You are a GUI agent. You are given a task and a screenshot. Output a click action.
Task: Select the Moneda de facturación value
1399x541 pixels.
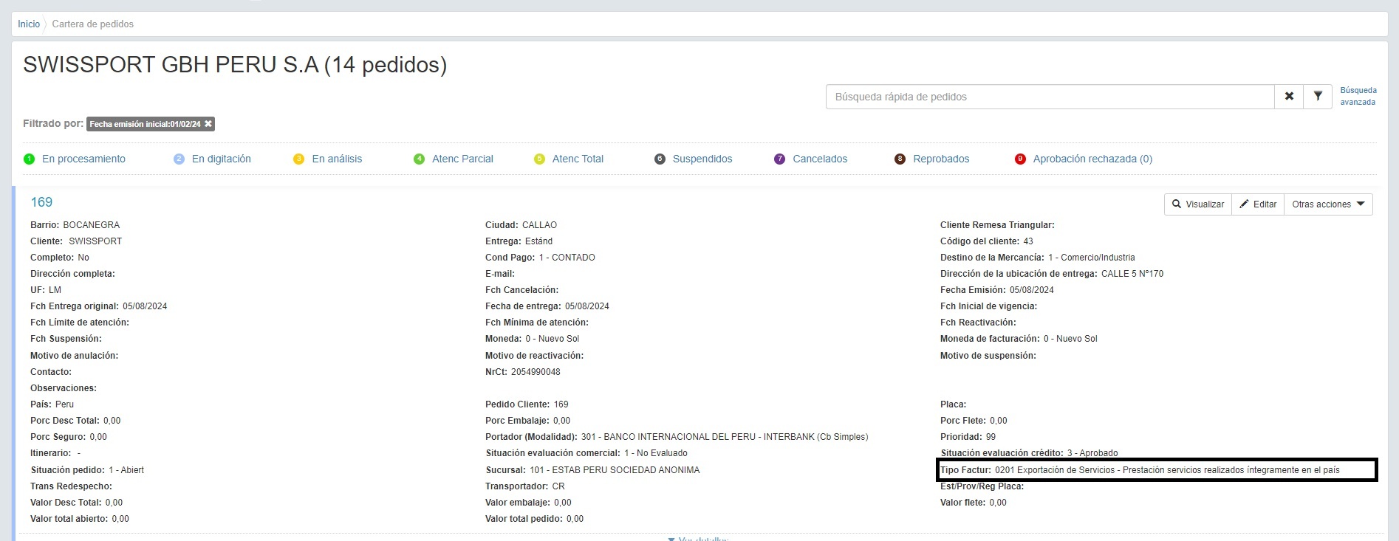[x=1070, y=339]
